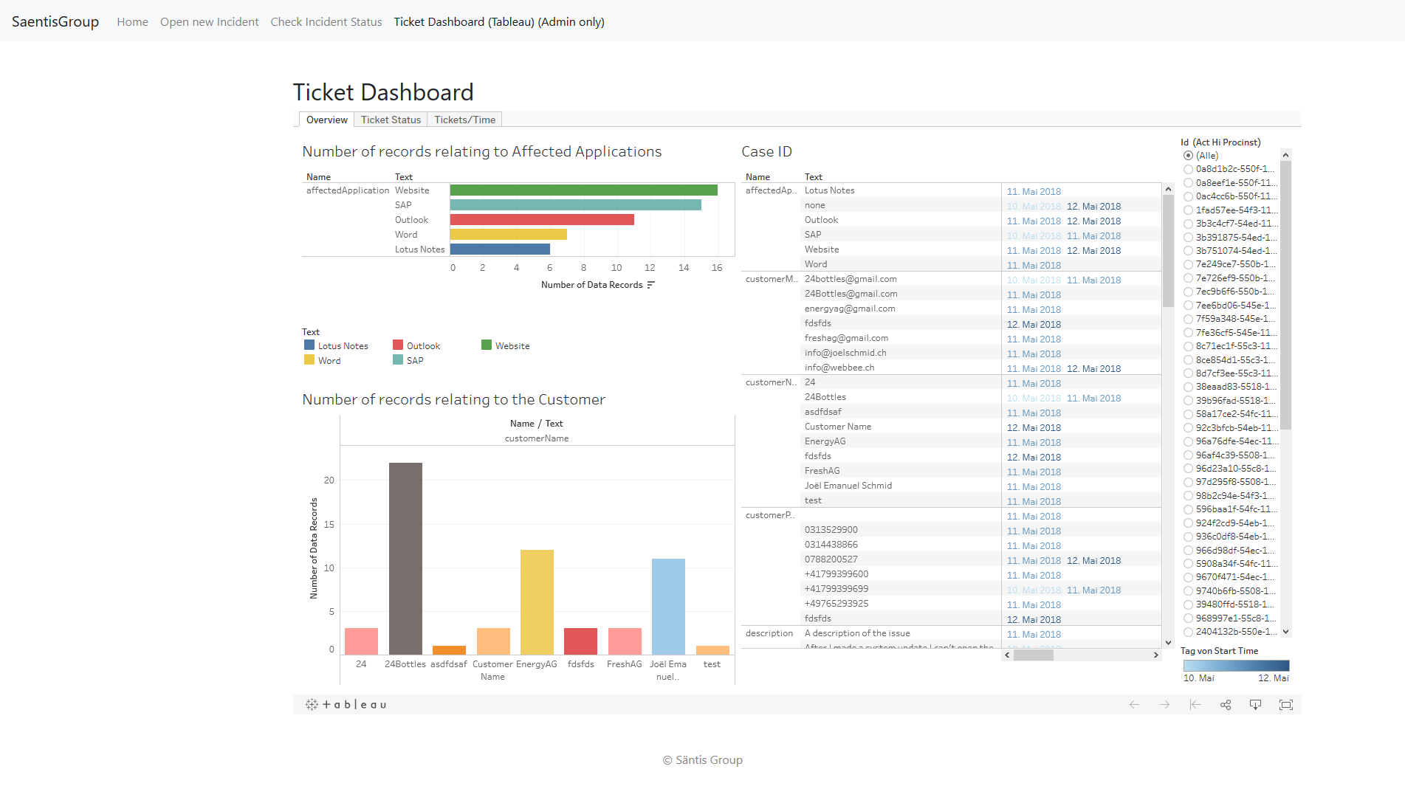1405x803 pixels.
Task: Click Id filter list scroll up arrow
Action: [x=1285, y=155]
